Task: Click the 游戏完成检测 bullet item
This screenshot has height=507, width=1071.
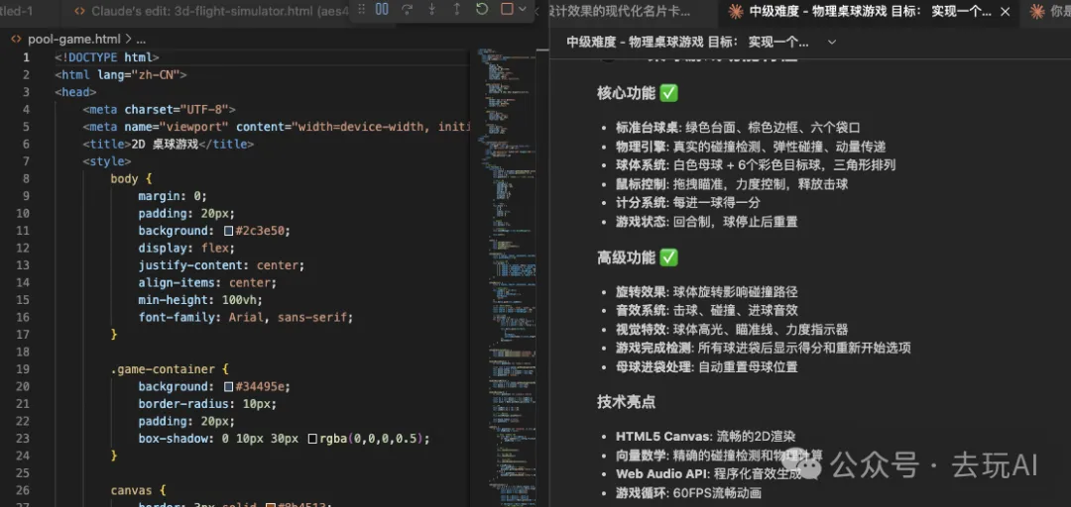Action: [764, 348]
